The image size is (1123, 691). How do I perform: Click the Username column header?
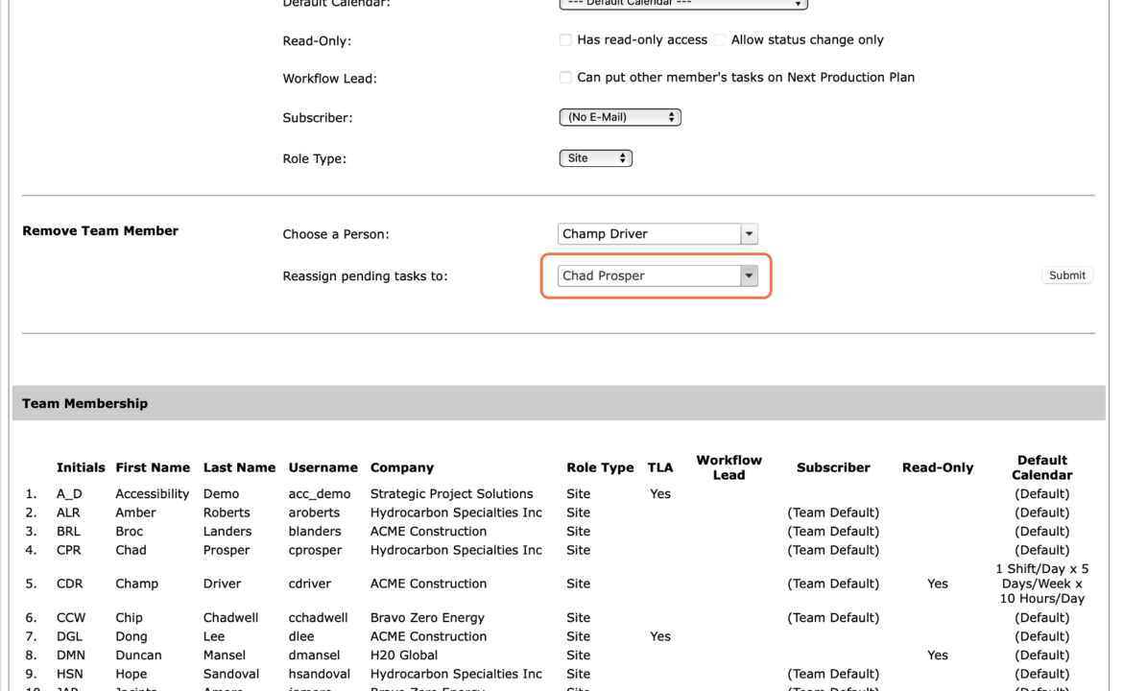click(323, 467)
